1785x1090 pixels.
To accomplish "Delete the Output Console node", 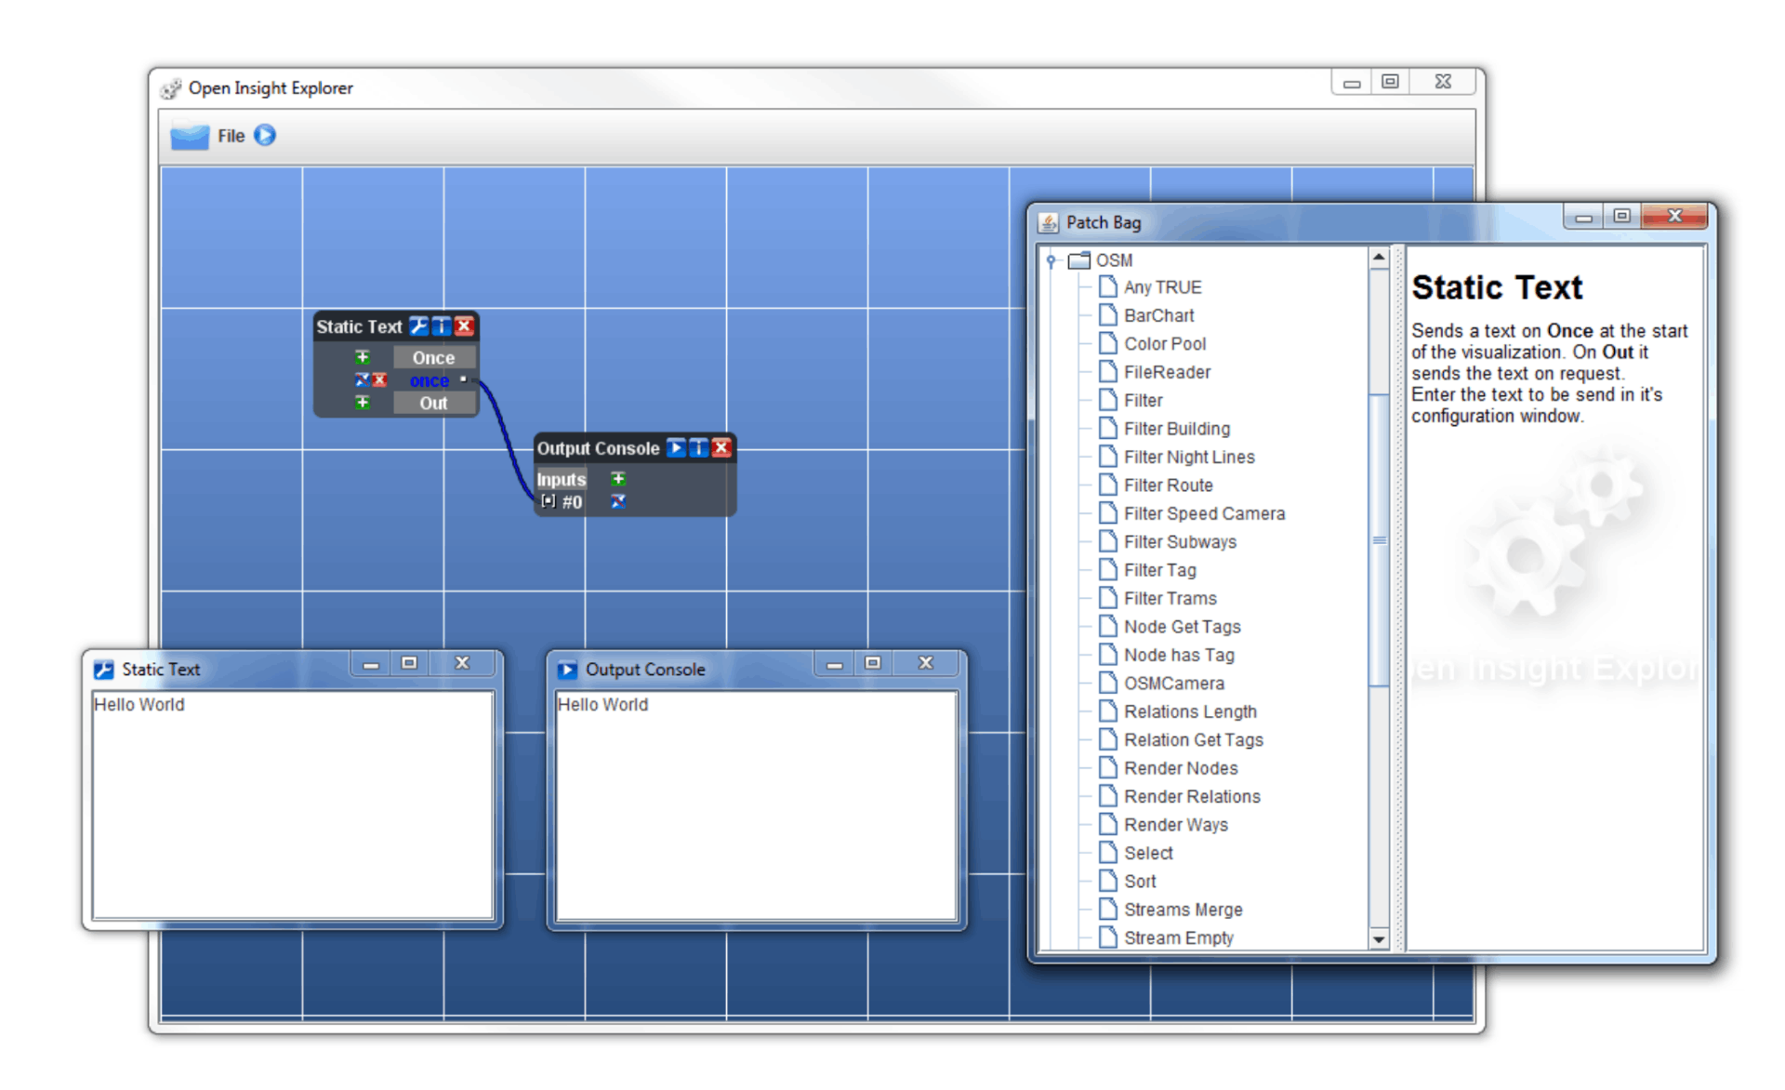I will pyautogui.click(x=721, y=448).
